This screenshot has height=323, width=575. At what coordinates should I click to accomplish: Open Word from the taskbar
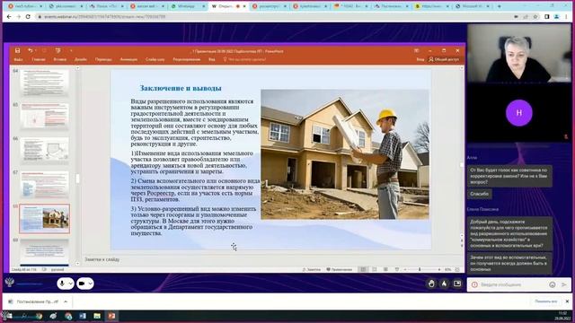83,316
